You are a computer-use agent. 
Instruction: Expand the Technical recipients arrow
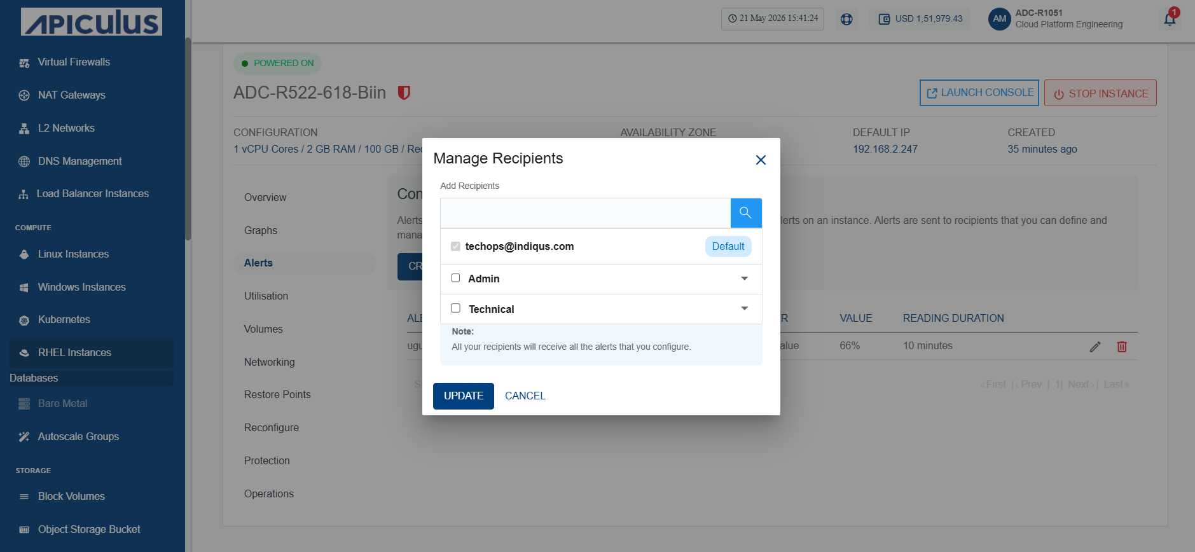coord(745,308)
